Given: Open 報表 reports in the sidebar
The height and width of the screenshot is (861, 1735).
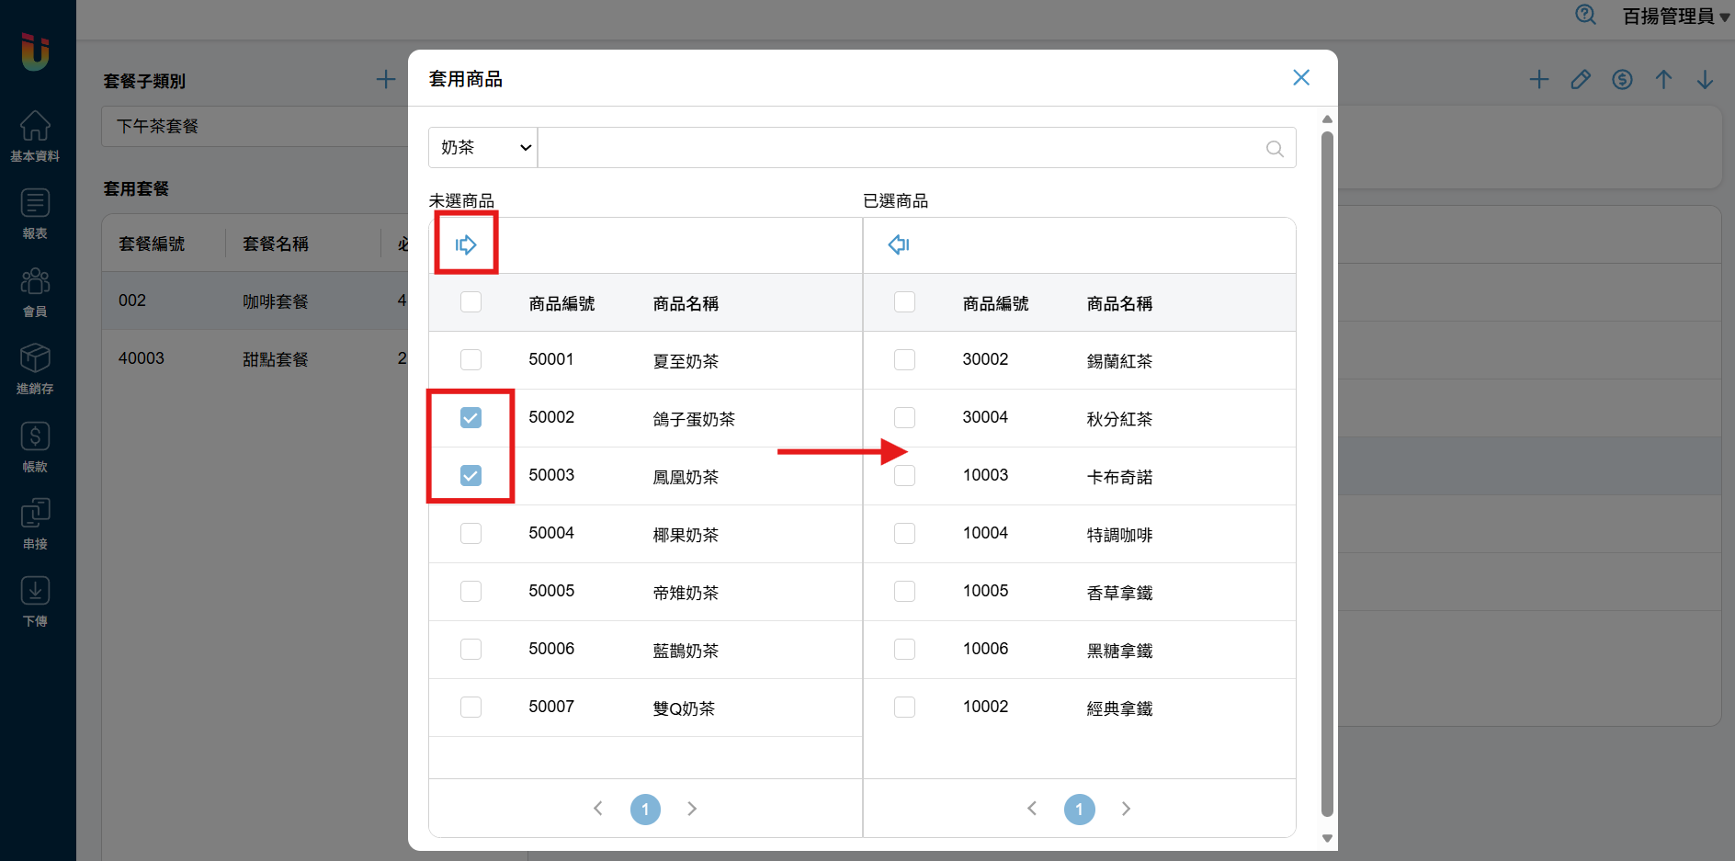Looking at the screenshot, I should tap(35, 214).
